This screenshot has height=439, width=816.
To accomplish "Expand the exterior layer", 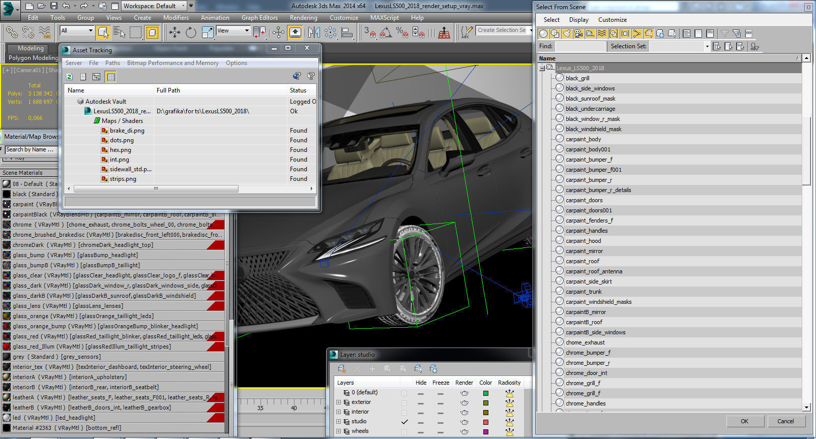I will pyautogui.click(x=338, y=402).
